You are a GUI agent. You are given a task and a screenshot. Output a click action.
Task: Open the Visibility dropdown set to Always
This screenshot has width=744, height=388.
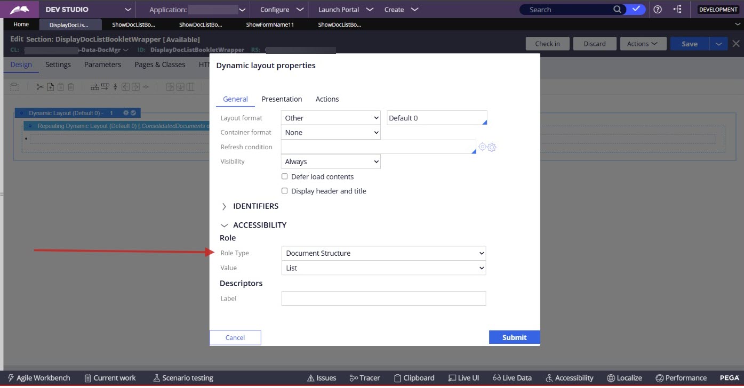pos(331,161)
